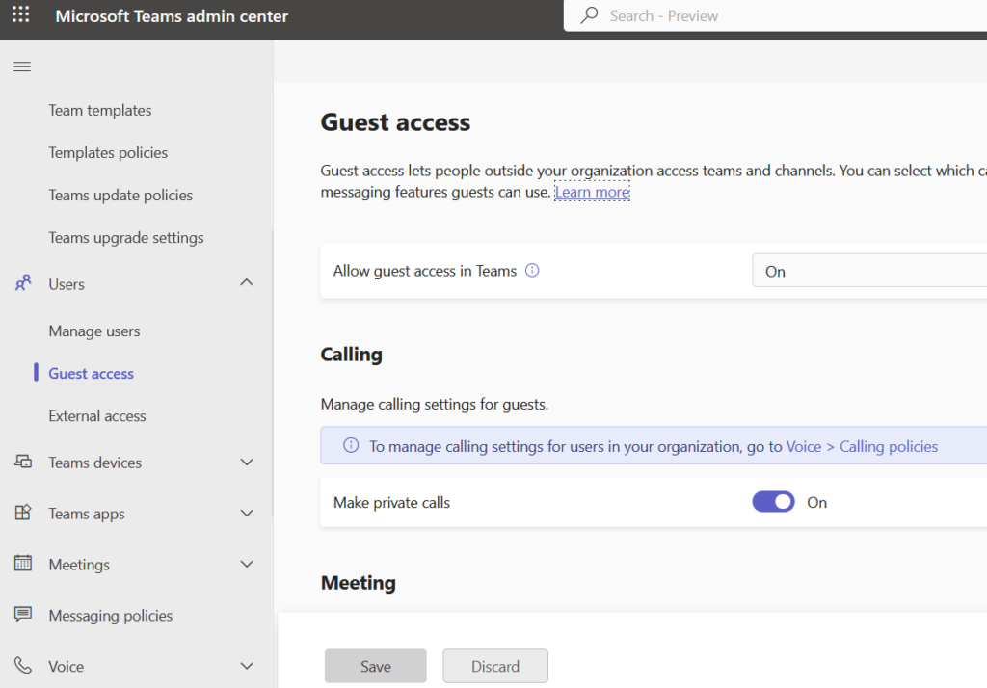The height and width of the screenshot is (688, 987).
Task: Click the Teams devices label in sidebar
Action: (x=95, y=463)
